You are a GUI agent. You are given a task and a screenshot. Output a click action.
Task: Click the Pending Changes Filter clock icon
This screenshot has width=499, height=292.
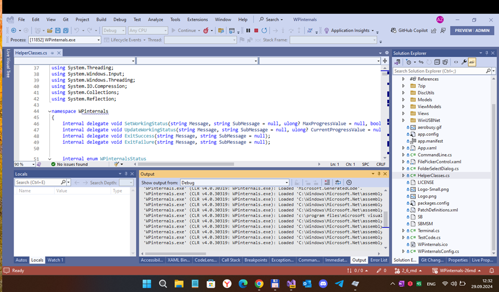410,62
